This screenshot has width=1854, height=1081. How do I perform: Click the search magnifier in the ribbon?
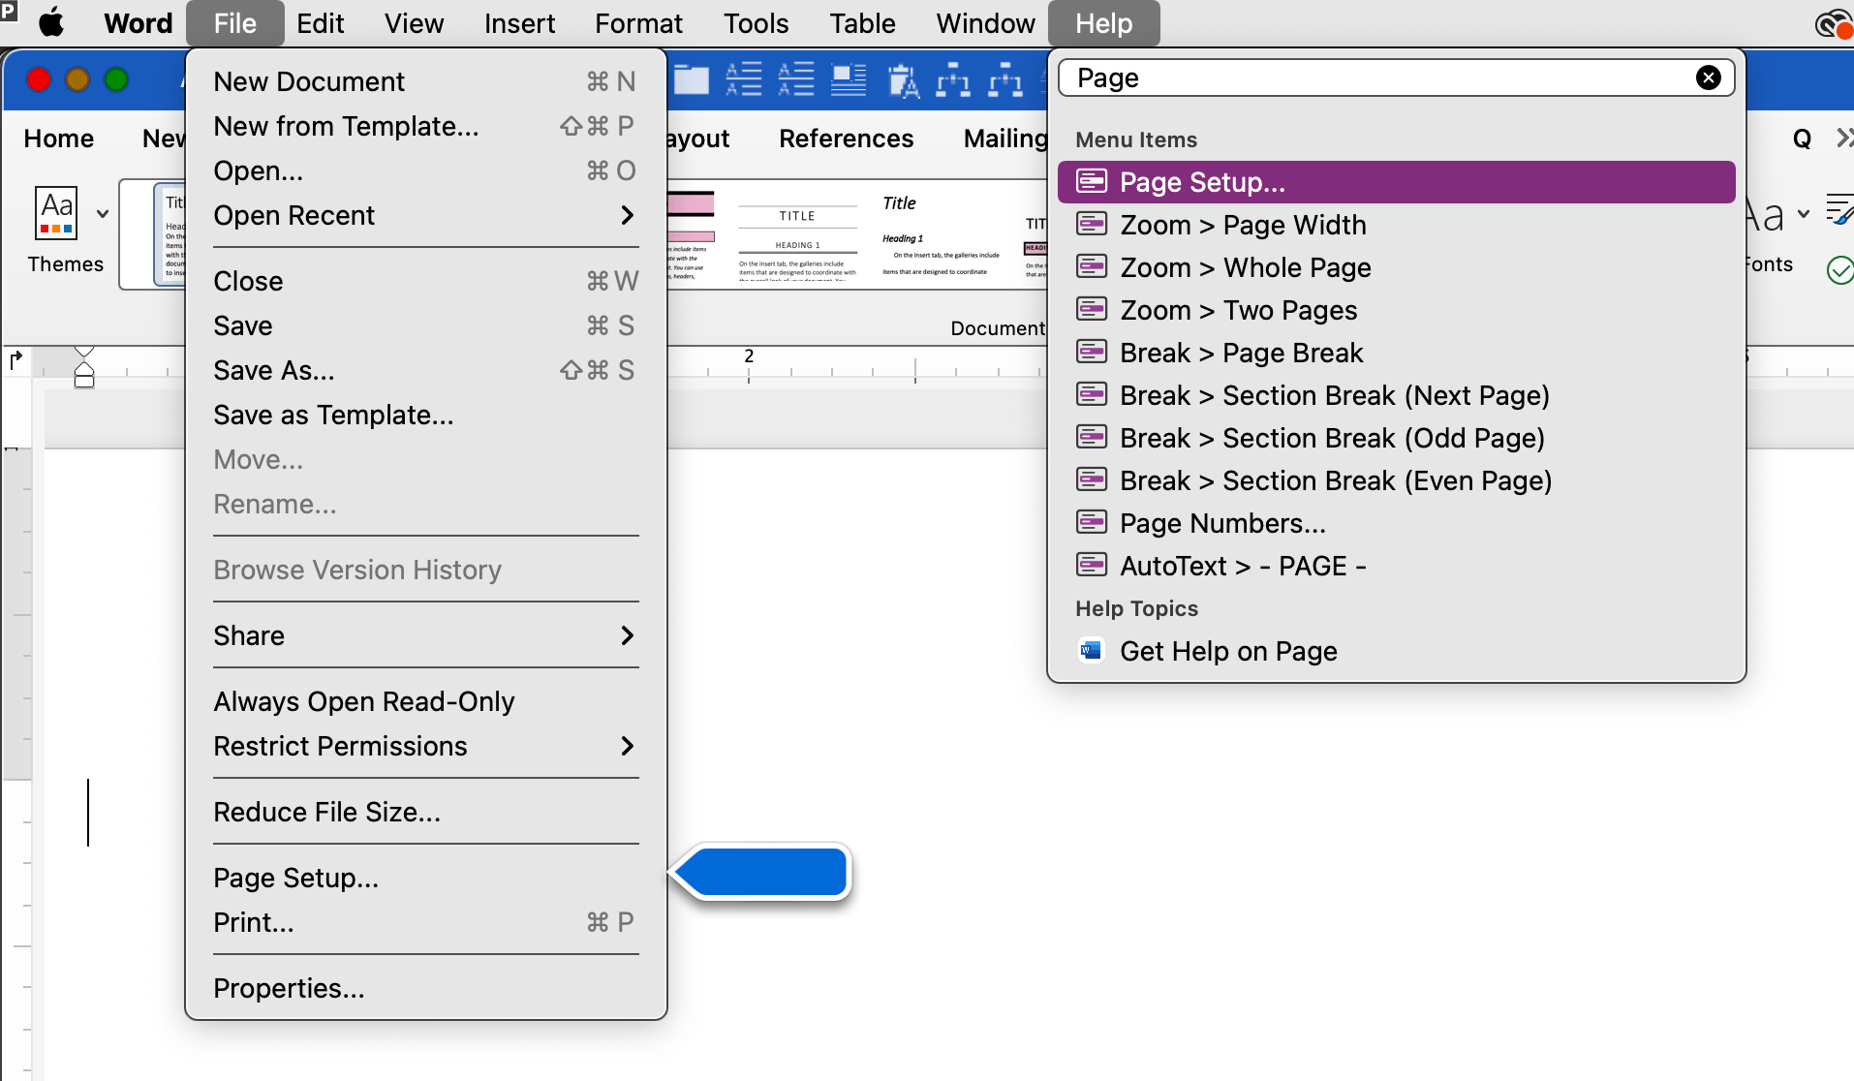[1802, 139]
